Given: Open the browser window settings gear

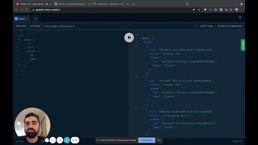Looking at the screenshot, I should (241, 4).
